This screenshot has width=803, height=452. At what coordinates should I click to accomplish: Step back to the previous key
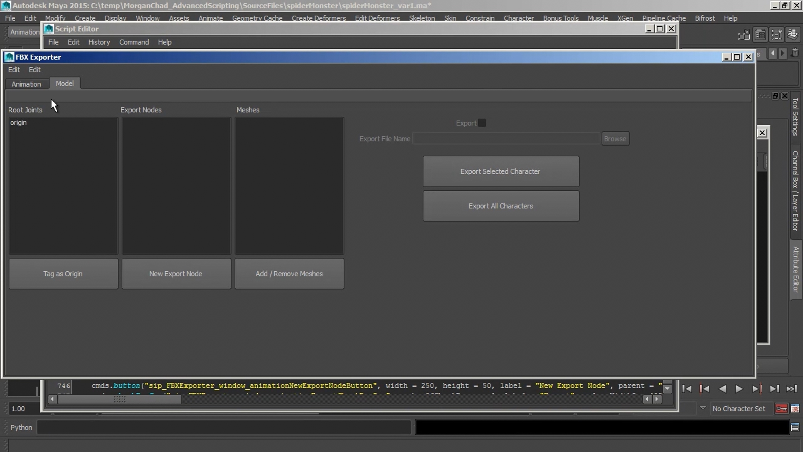[705, 389]
